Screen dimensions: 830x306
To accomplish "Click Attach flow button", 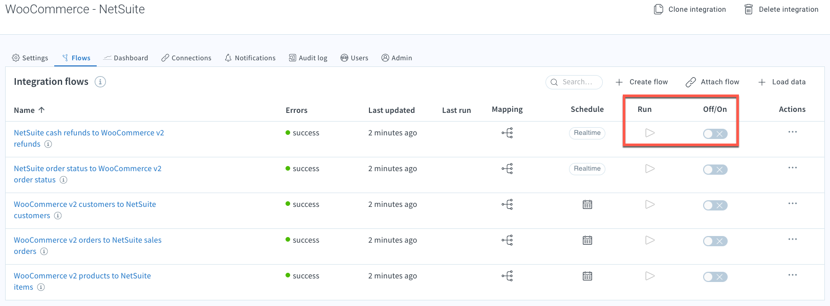I will pyautogui.click(x=712, y=82).
